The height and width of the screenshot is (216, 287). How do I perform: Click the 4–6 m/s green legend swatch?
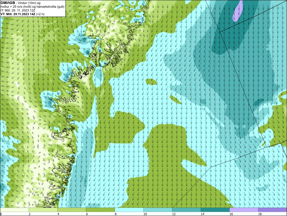point(72,210)
